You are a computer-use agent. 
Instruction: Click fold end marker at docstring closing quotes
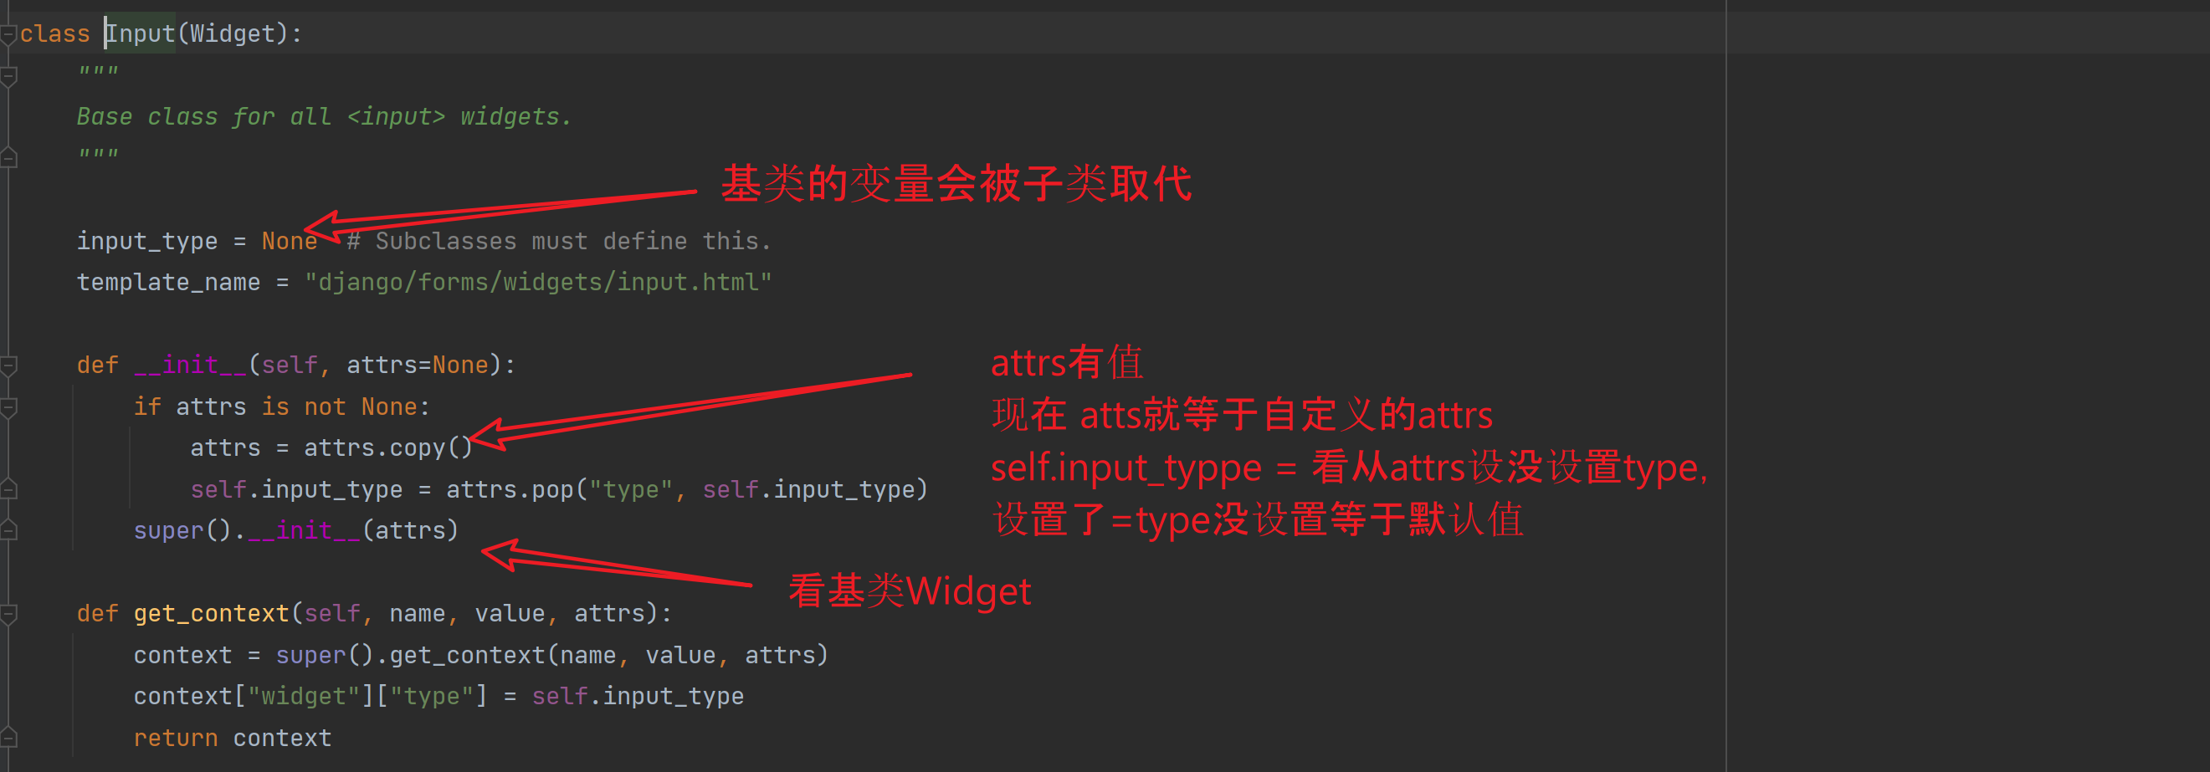8,158
